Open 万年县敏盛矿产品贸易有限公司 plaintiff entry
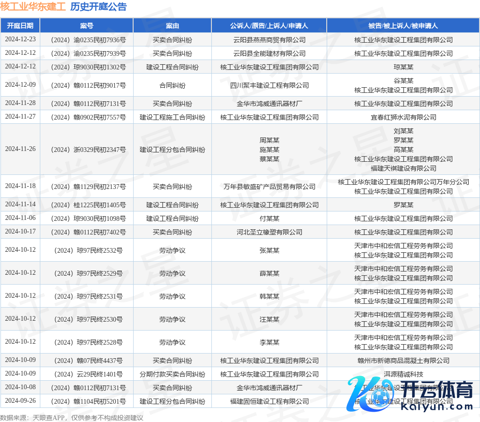The width and height of the screenshot is (480, 422). (269, 187)
